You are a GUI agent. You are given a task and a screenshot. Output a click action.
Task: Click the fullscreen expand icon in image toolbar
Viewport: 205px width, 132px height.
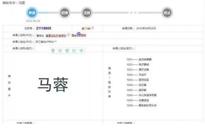pyautogui.click(x=60, y=51)
